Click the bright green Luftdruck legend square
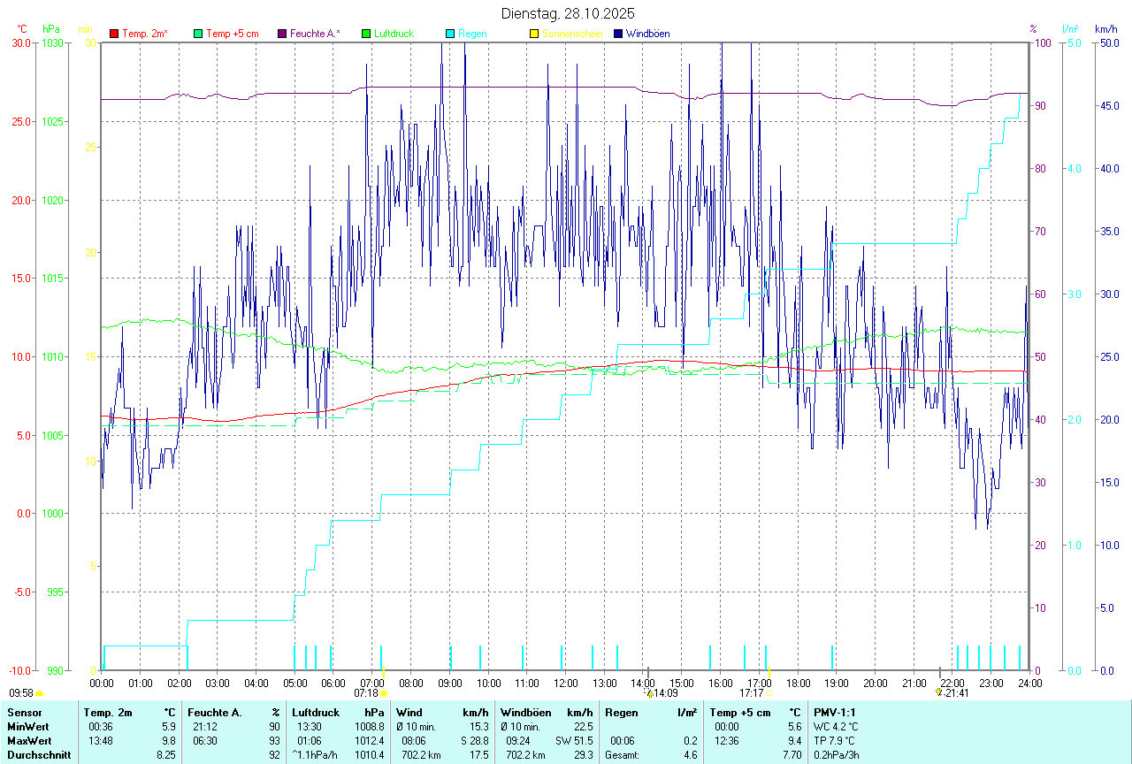The width and height of the screenshot is (1132, 764). click(x=366, y=34)
